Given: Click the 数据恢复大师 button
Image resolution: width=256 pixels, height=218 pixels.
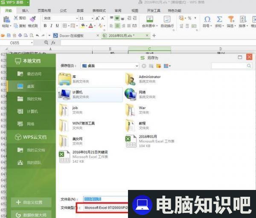Looking at the screenshot, I should coord(31,215).
